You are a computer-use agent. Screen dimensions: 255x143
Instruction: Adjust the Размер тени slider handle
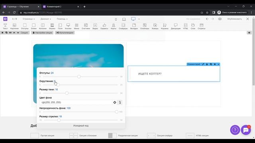click(67, 93)
